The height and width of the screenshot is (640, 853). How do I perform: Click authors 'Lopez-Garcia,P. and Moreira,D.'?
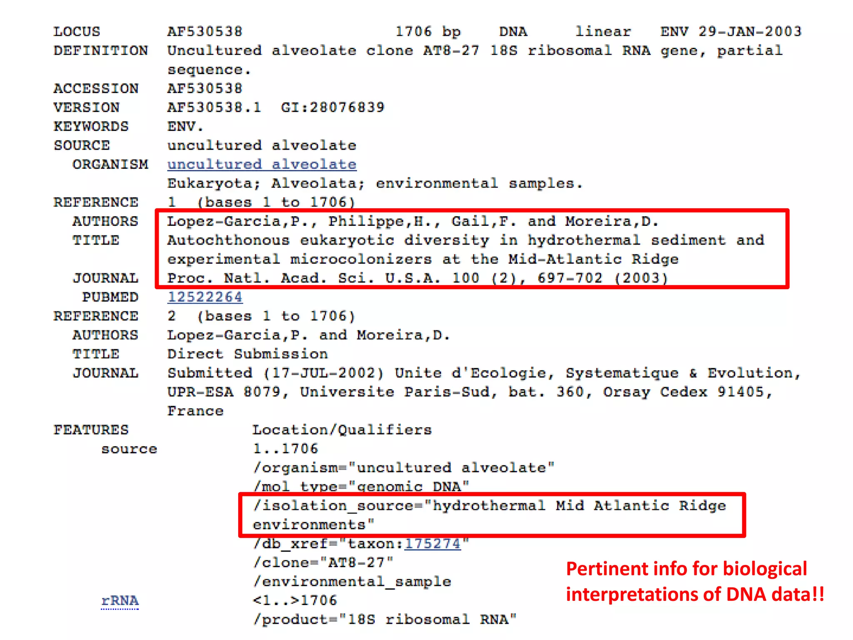click(309, 335)
